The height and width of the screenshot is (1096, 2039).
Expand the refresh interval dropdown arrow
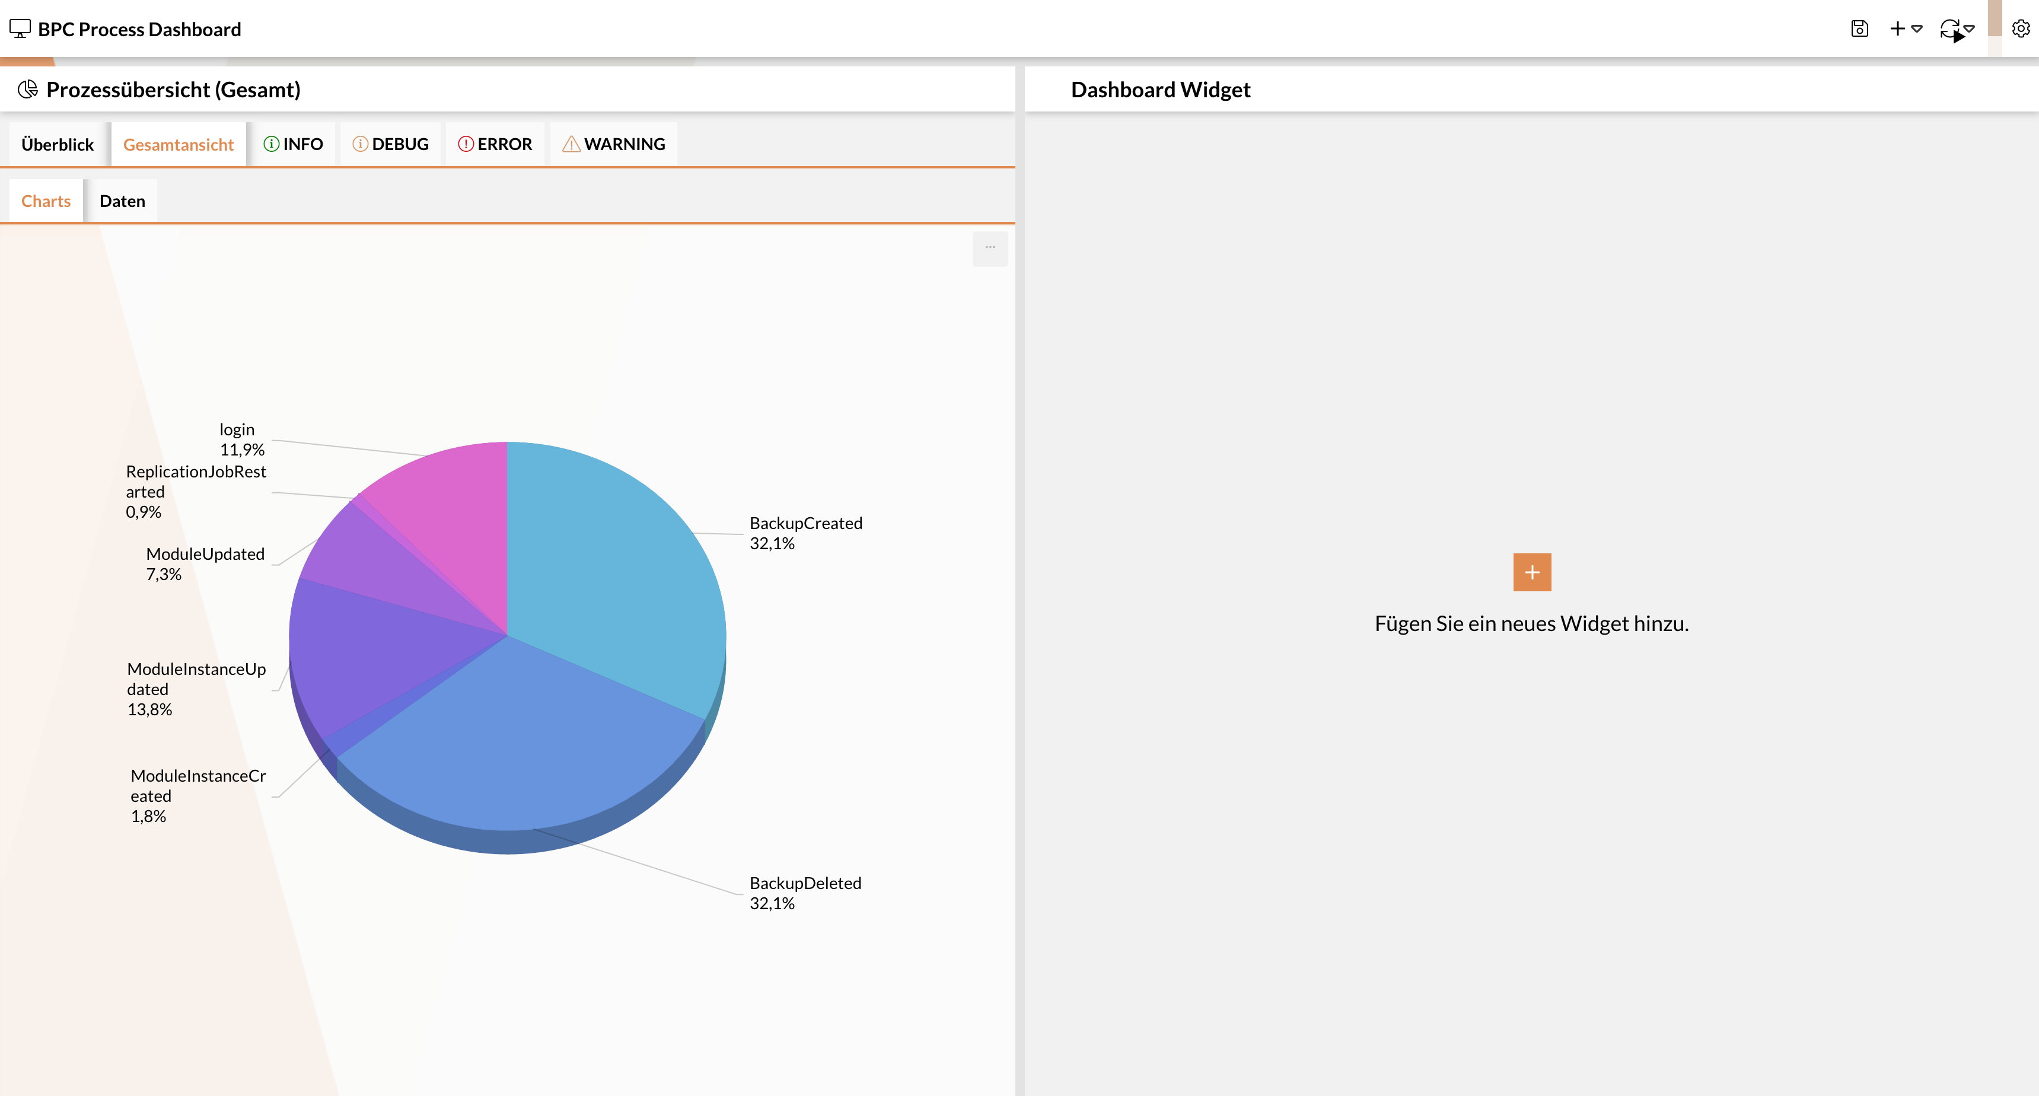pos(1970,29)
